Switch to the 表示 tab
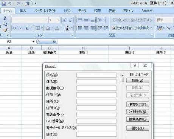This screenshot has width=174, height=139. tap(112, 11)
